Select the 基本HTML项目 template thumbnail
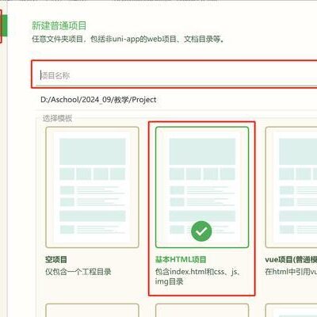This screenshot has height=317, width=317. coord(202,187)
